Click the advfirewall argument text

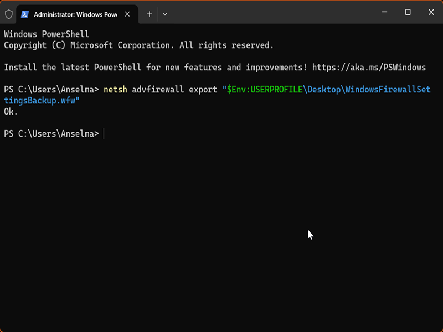tap(158, 90)
